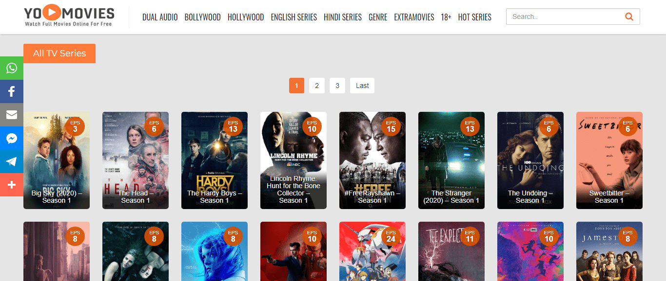The width and height of the screenshot is (666, 281).
Task: Click the search magnifier icon
Action: click(x=629, y=17)
